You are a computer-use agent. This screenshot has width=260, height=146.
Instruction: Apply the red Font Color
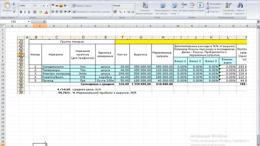point(46,12)
